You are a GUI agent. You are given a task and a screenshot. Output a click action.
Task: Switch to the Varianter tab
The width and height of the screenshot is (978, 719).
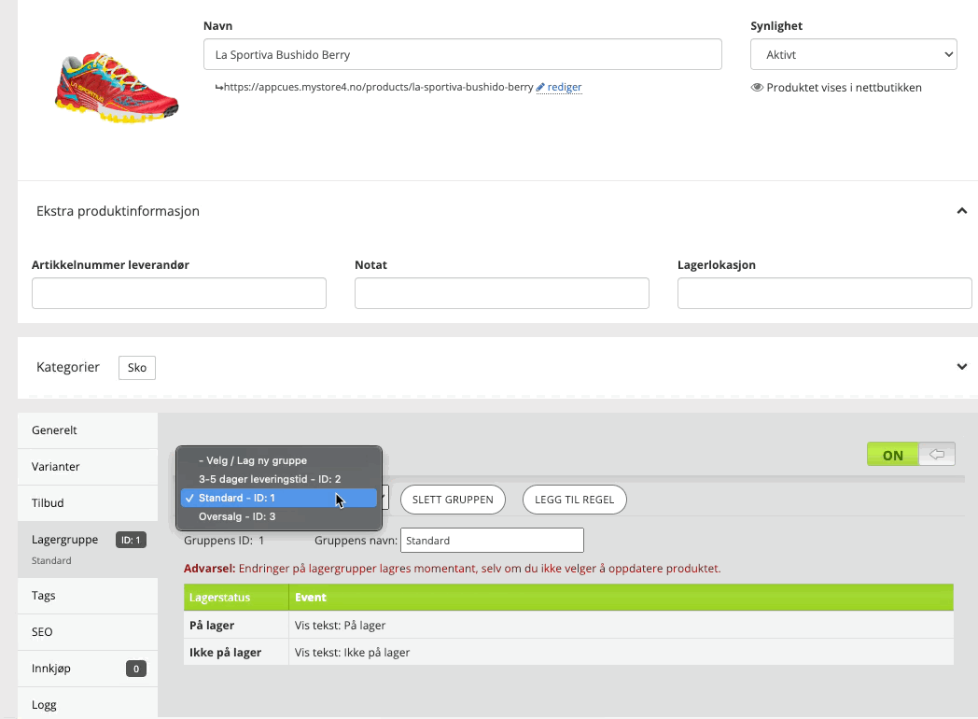coord(88,467)
